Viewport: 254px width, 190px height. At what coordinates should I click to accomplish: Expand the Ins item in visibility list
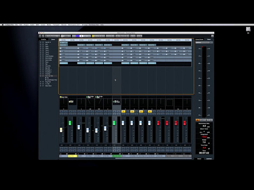[x=46, y=78]
